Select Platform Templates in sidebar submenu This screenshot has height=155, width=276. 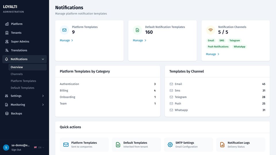click(x=28, y=81)
